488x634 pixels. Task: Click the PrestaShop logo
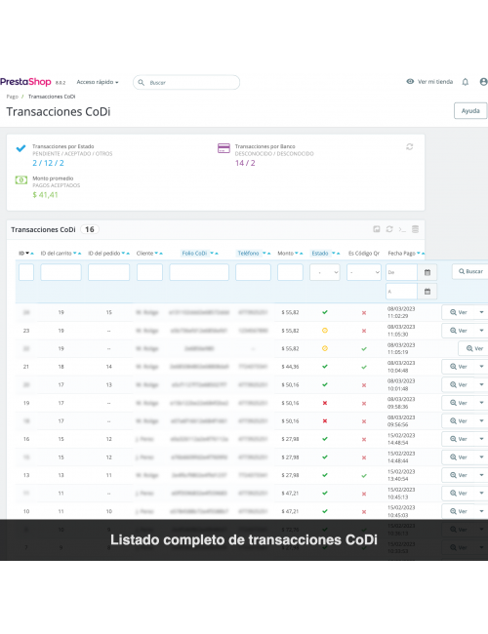25,82
